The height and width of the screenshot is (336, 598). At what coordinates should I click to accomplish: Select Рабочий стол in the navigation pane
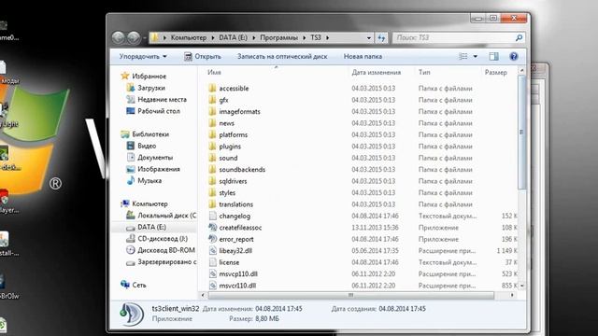[159, 111]
